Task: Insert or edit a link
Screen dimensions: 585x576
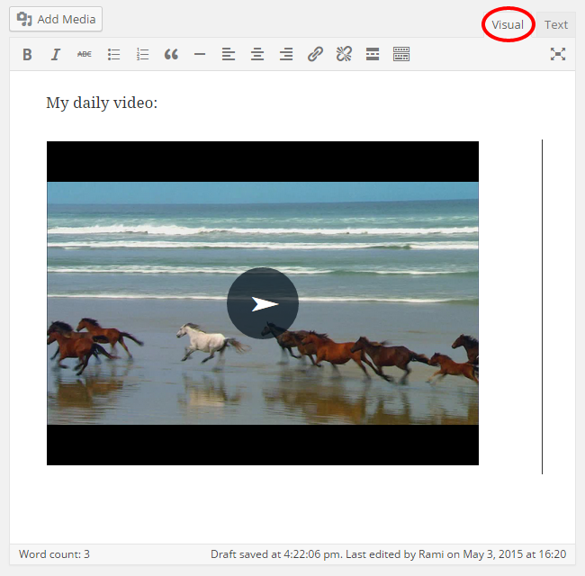Action: point(315,55)
